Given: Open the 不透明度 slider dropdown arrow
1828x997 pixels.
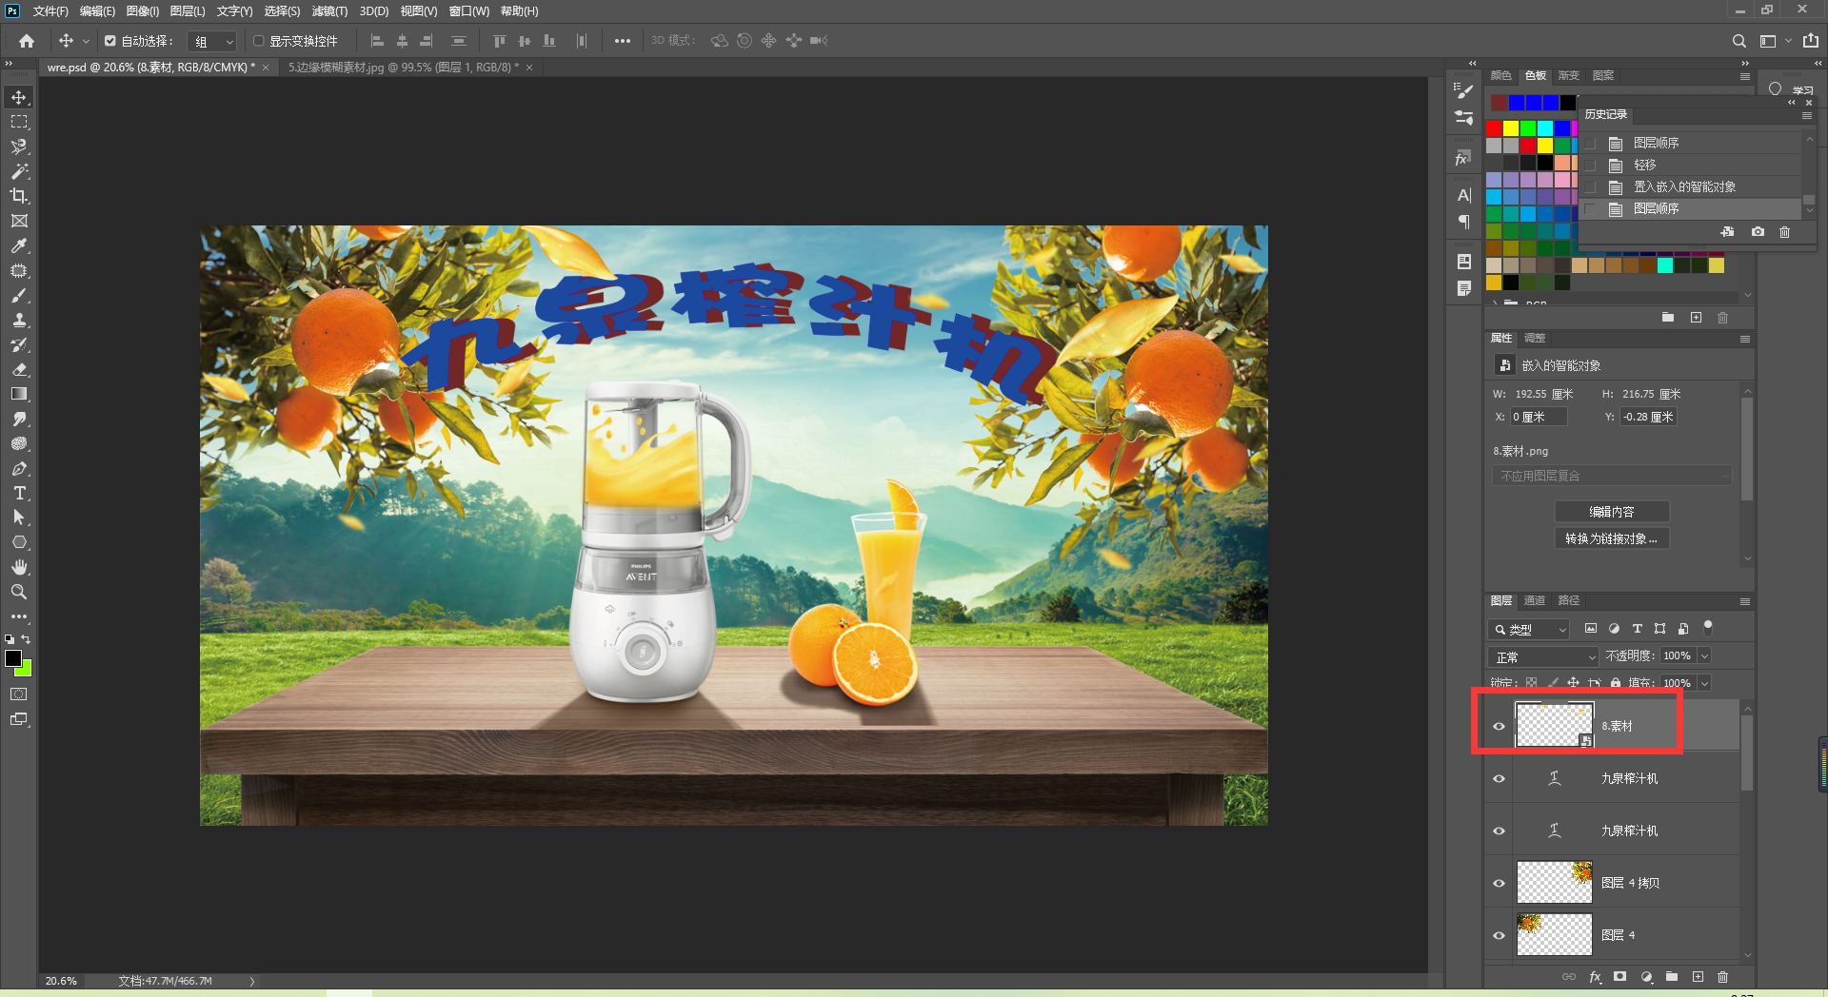Looking at the screenshot, I should coord(1704,656).
